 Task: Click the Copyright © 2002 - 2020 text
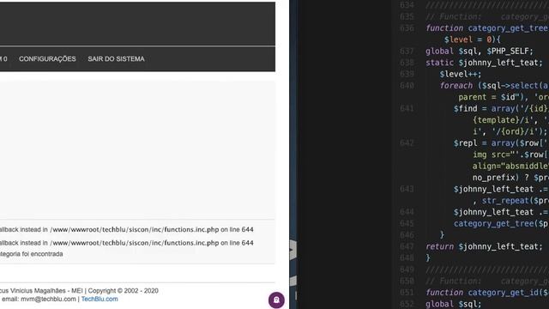[123, 291]
